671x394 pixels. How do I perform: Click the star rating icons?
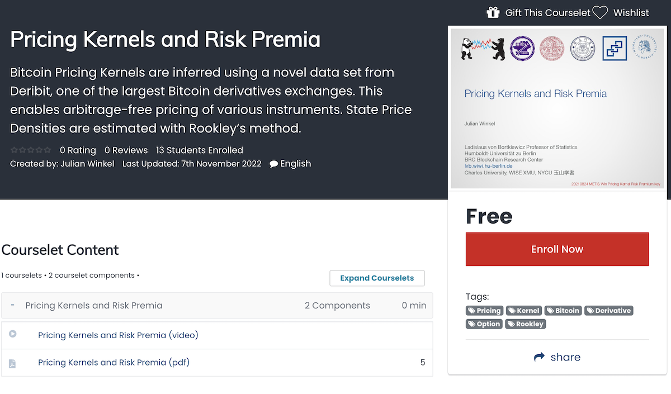tap(31, 150)
